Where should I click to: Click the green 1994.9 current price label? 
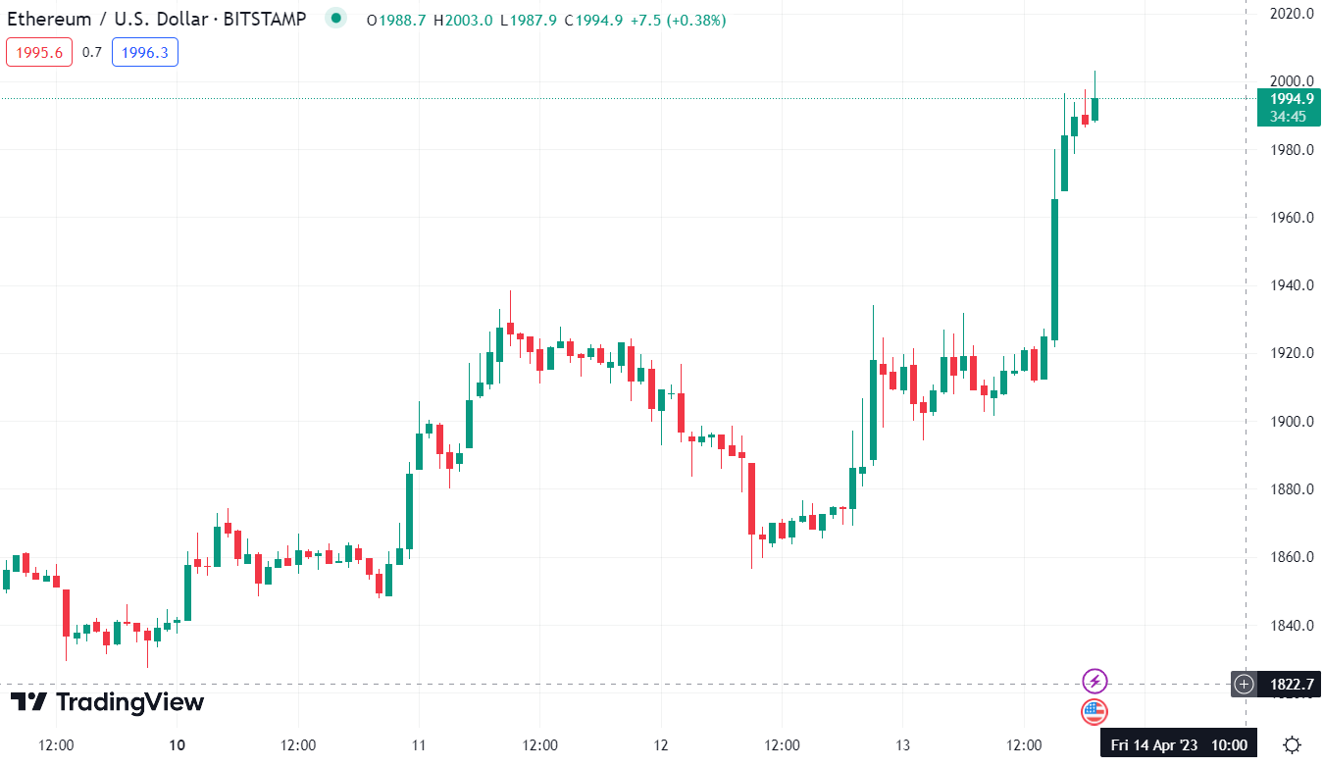click(1289, 99)
